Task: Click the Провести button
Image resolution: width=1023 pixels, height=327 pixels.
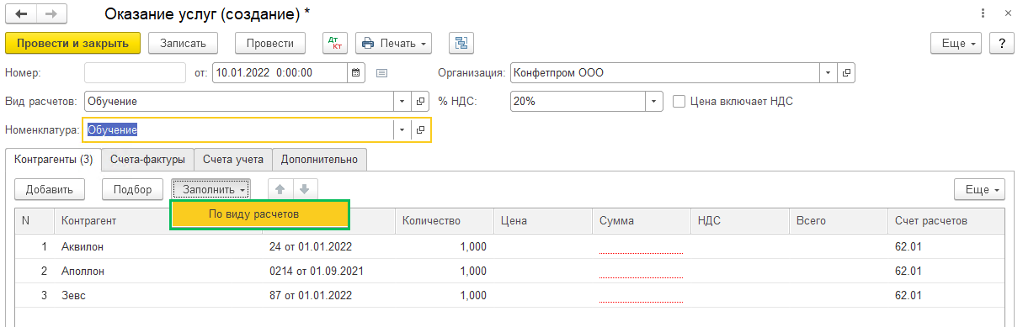Action: pyautogui.click(x=270, y=43)
